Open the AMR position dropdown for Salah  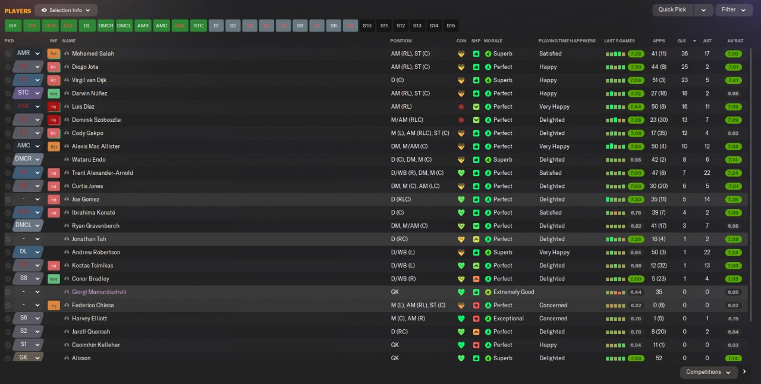(x=28, y=53)
